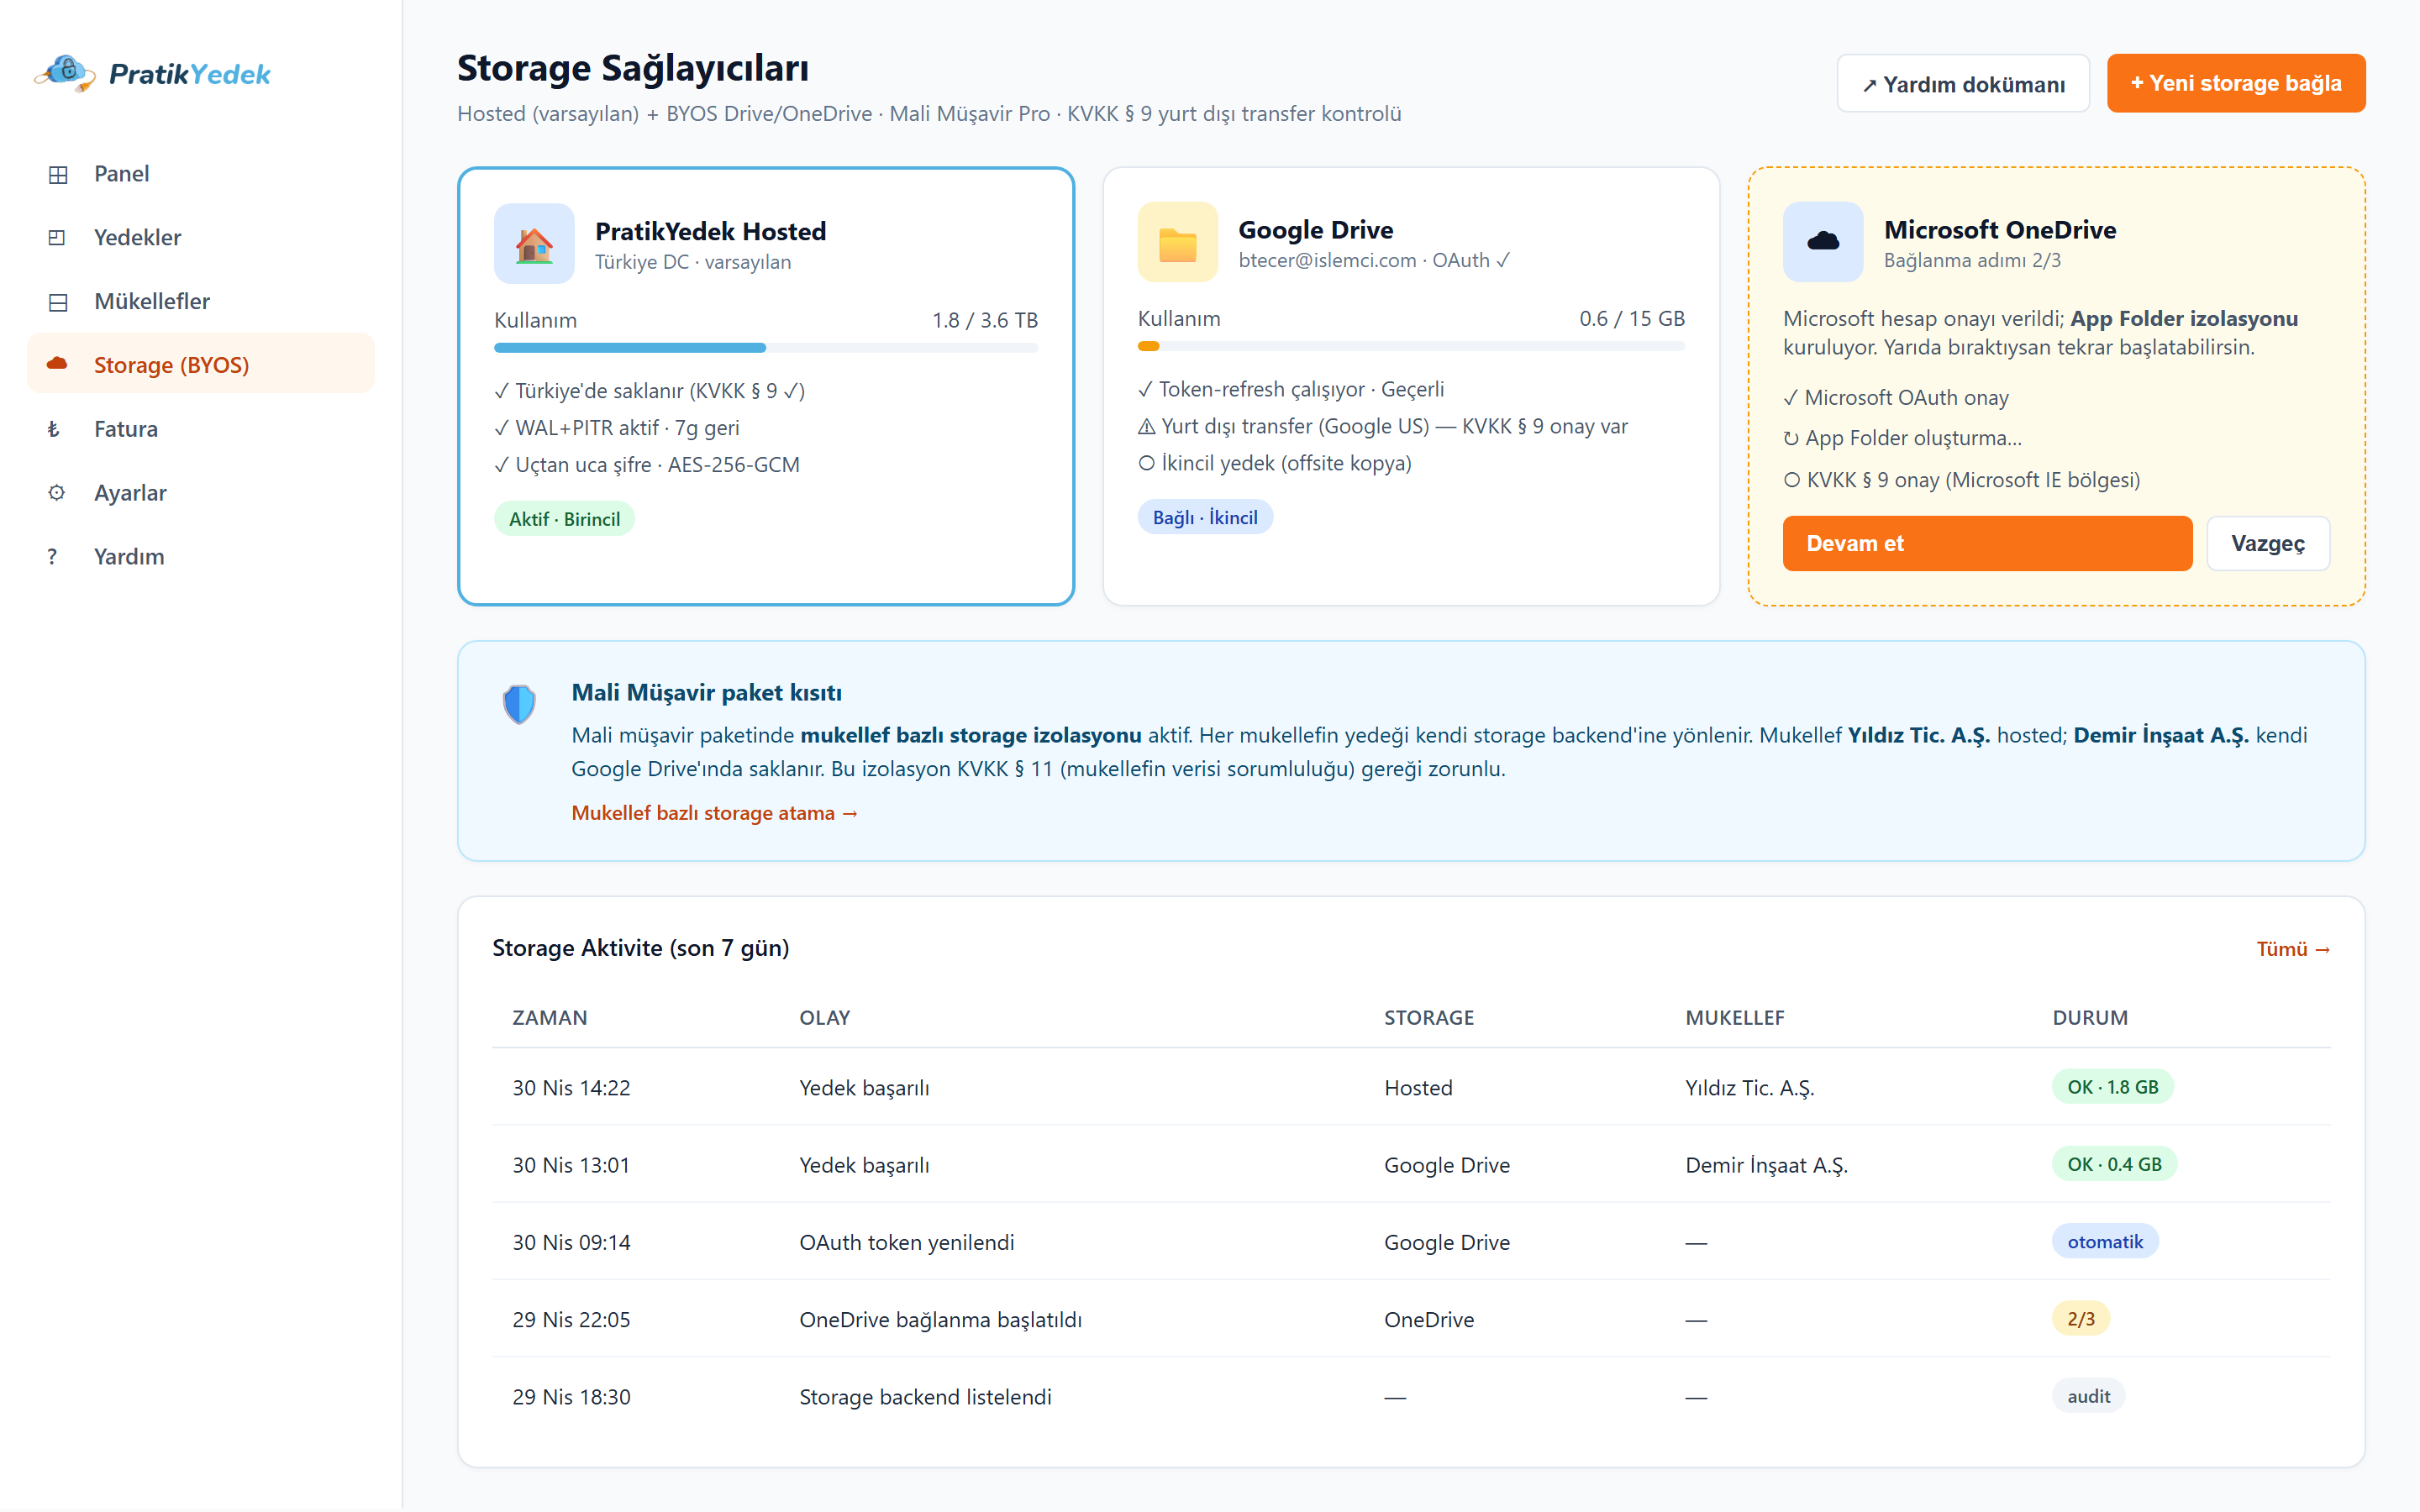
Task: Select KVKK § 9 onay (Microsoft IE bölgesi) item
Action: tap(1961, 480)
